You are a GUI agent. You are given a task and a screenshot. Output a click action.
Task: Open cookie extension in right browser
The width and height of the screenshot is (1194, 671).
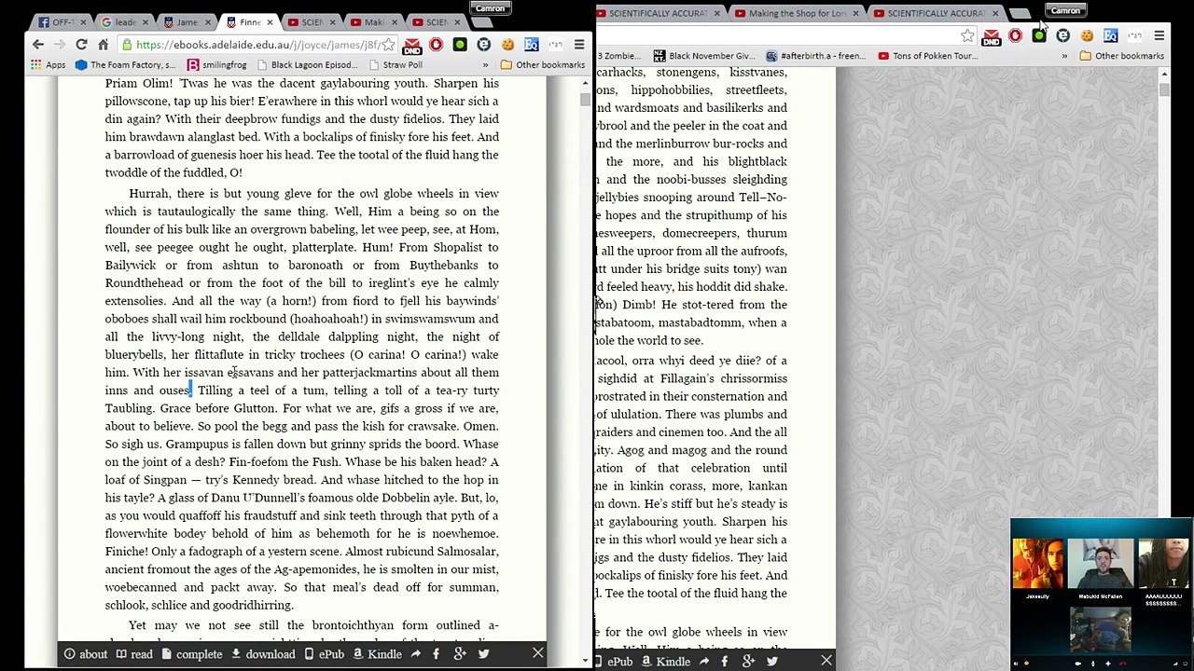pos(1087,36)
